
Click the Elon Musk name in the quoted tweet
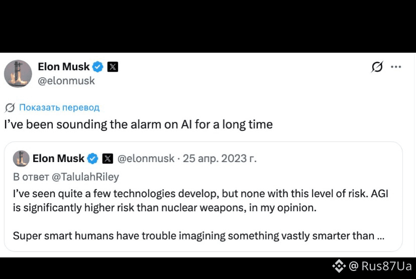pos(58,159)
